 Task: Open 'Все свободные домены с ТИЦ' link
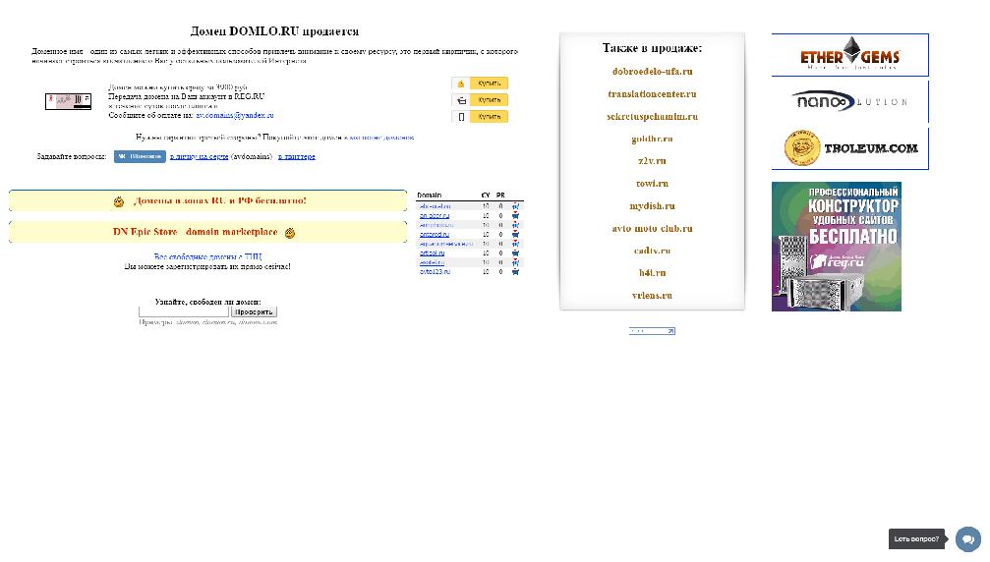point(207,256)
